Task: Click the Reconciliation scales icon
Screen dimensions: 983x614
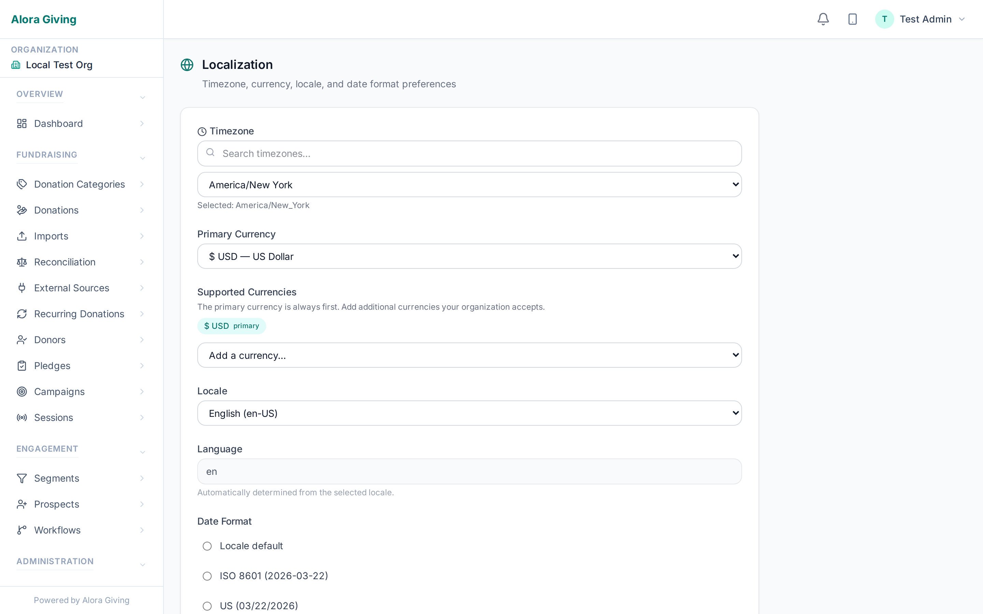Action: (x=22, y=262)
